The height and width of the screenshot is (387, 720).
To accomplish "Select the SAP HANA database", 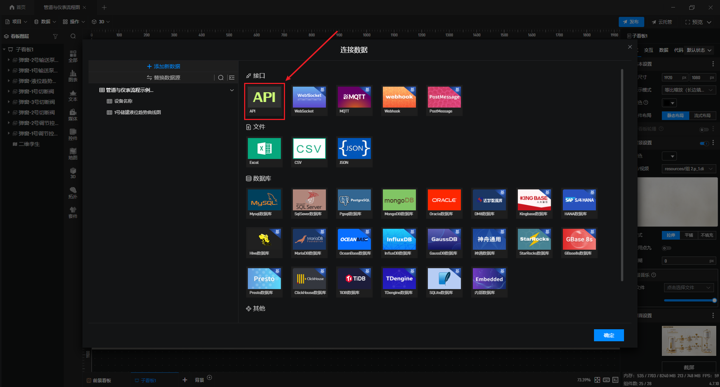I will [579, 203].
